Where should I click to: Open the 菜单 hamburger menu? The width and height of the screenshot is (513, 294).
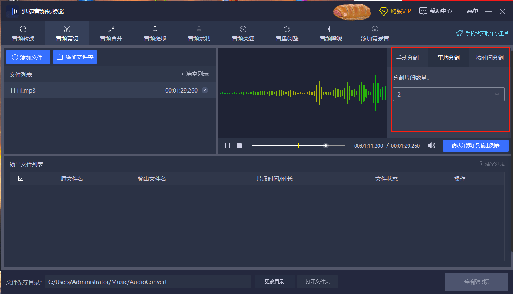tap(468, 11)
